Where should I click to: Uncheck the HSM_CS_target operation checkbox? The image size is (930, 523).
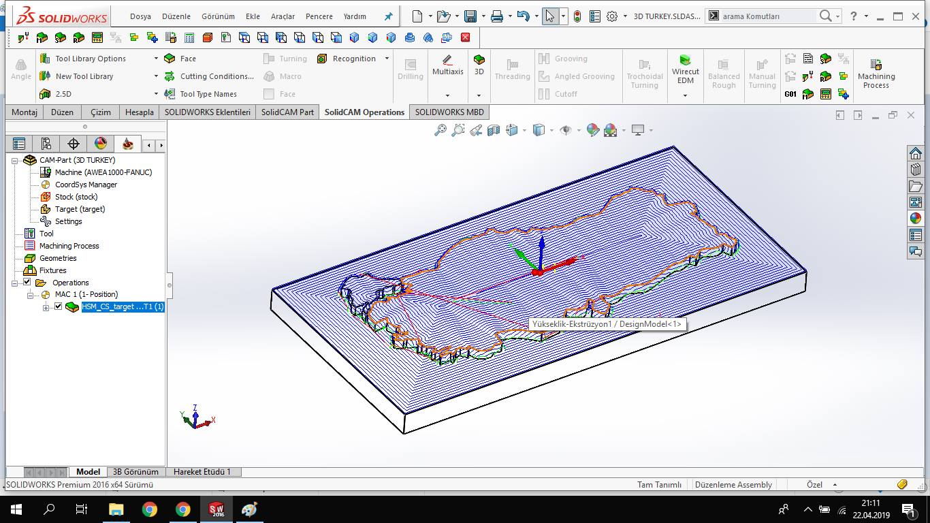point(59,306)
